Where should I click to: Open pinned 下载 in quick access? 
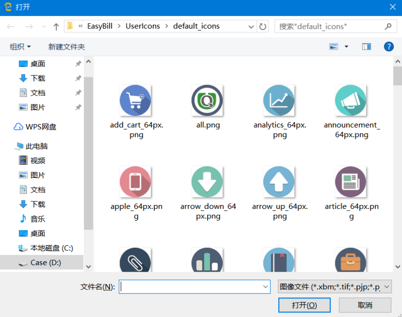(38, 78)
